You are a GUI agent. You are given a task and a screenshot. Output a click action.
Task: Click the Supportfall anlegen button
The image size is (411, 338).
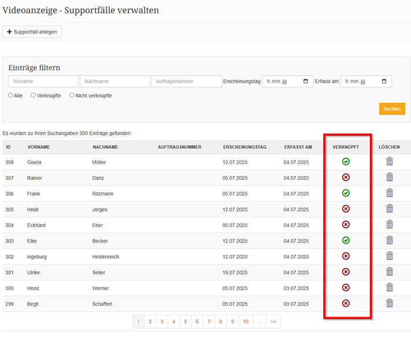pos(32,32)
